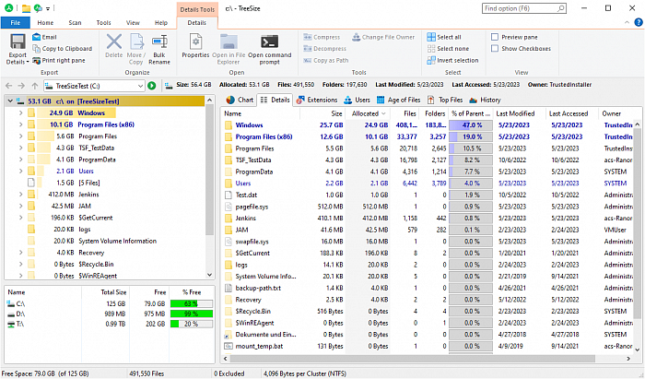Sort by the Size column header
The height and width of the screenshot is (379, 645).
coord(322,113)
